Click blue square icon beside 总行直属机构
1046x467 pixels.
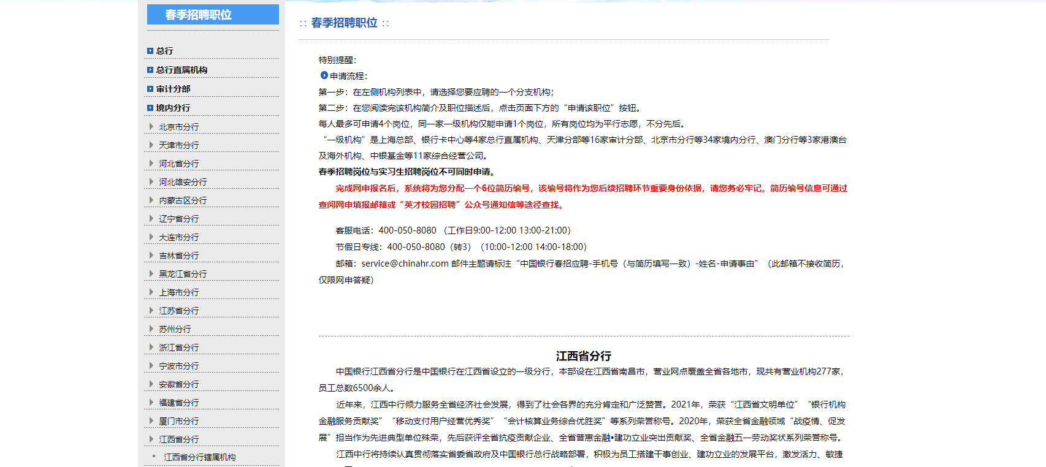point(150,70)
